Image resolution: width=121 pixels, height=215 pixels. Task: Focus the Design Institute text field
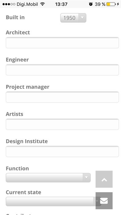(x=62, y=151)
